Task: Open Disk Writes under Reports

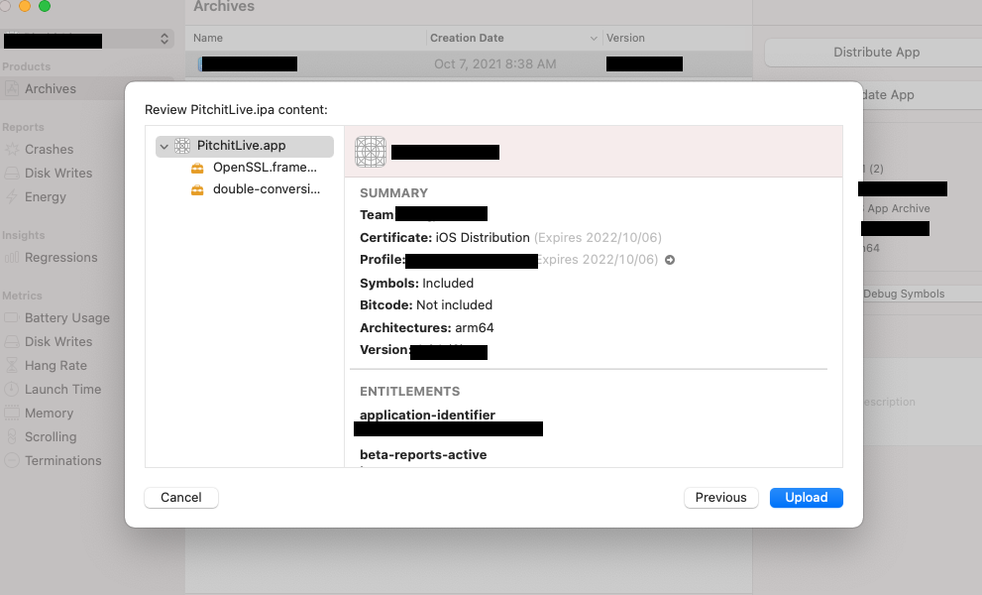Action: tap(58, 173)
